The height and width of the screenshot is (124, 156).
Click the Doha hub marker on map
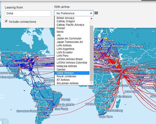click(x=121, y=72)
